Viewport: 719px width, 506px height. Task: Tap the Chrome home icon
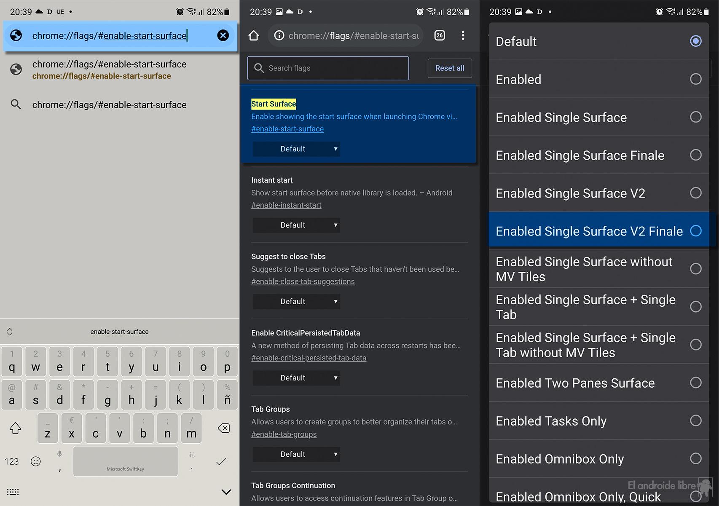(x=254, y=35)
